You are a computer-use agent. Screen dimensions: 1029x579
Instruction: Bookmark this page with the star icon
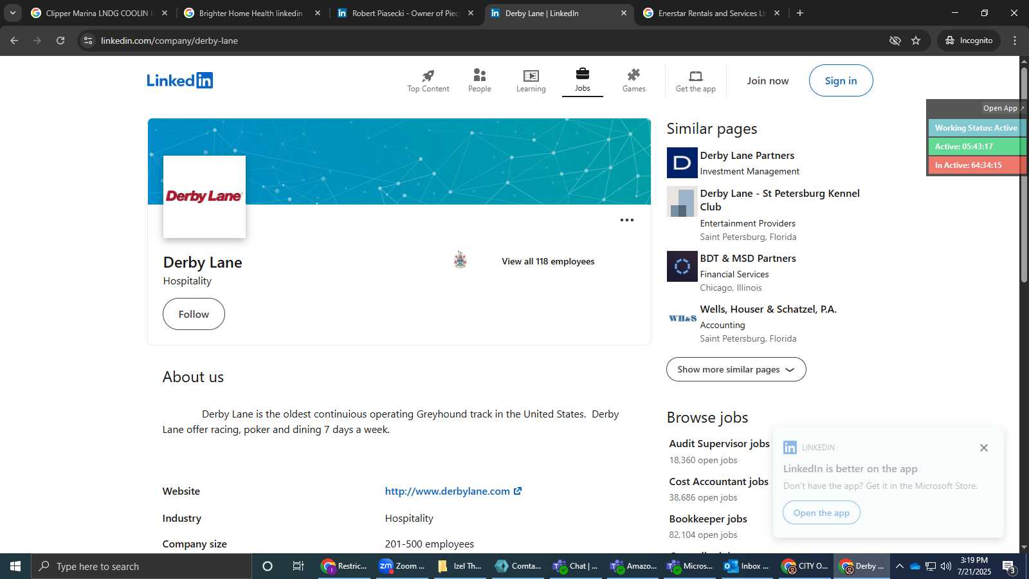click(x=916, y=41)
